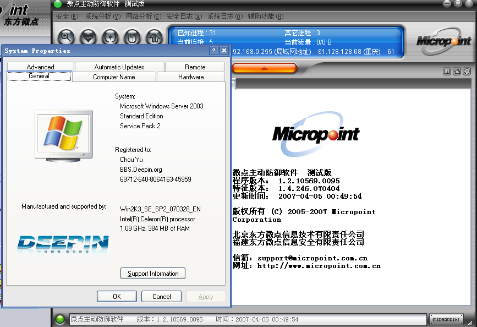Click the hand stop toolbar icon
Viewport: 477px width, 327px height.
[x=133, y=37]
